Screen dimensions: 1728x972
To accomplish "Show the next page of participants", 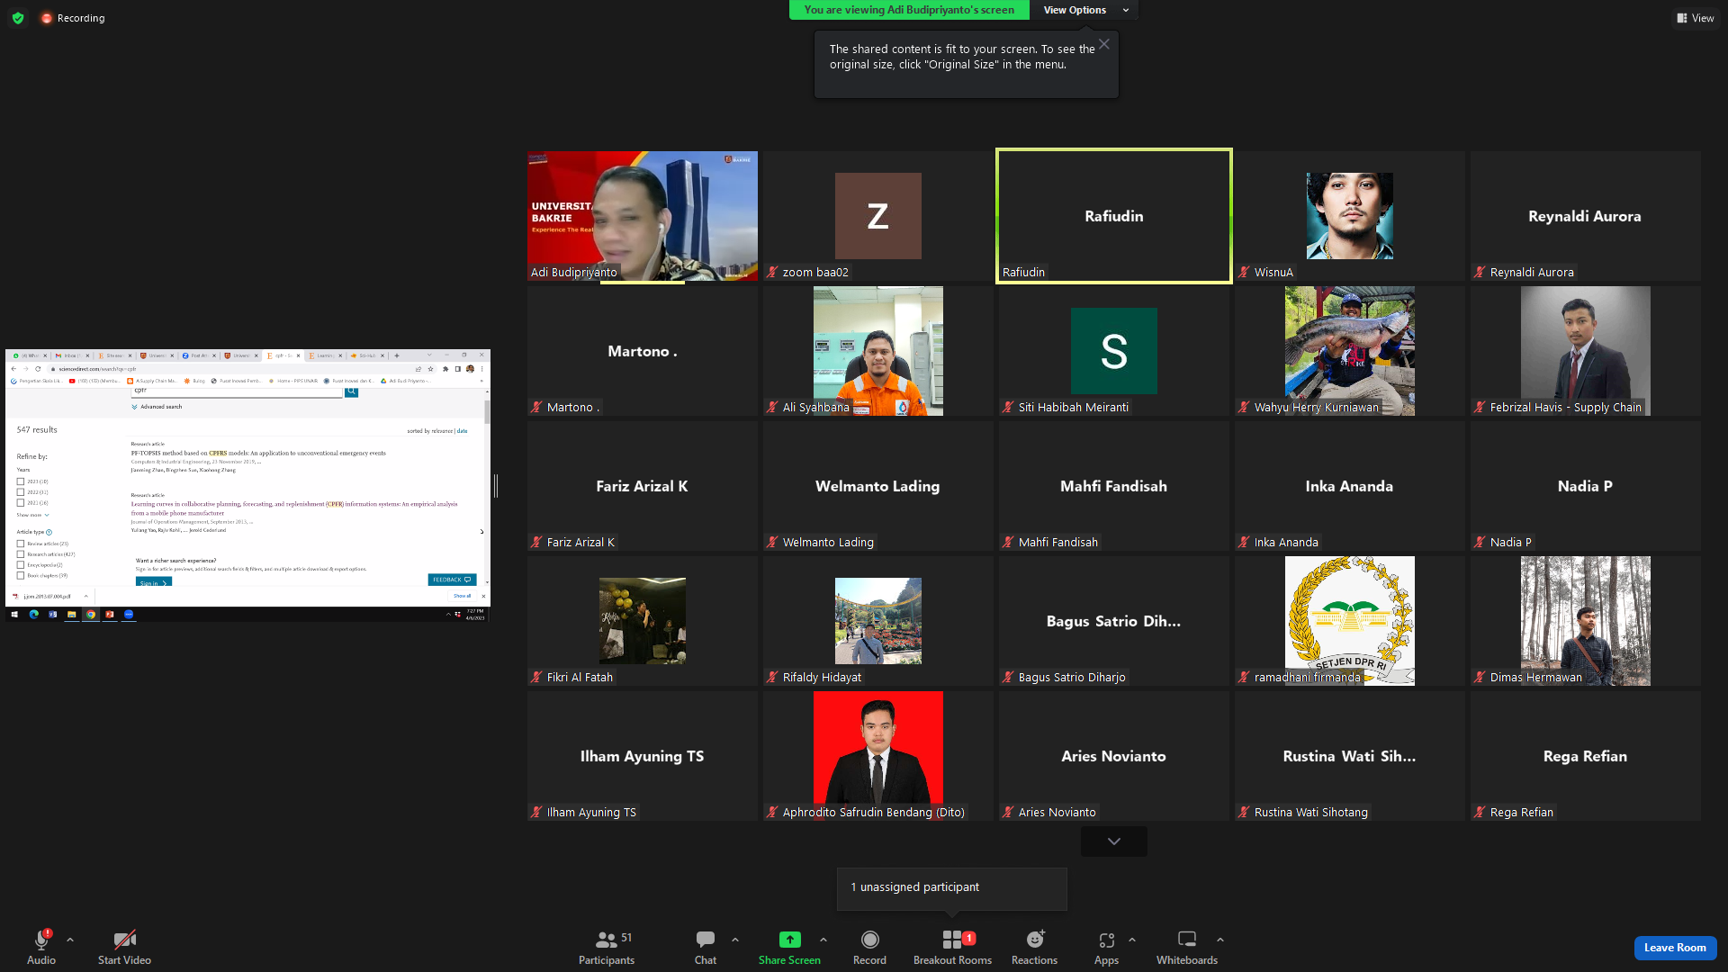I will tap(1114, 841).
